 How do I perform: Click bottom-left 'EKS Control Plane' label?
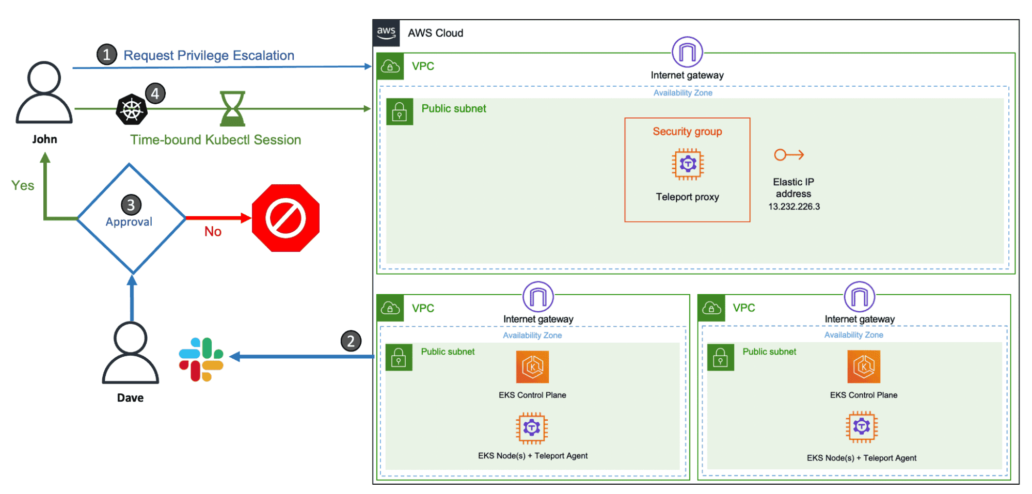coord(532,395)
